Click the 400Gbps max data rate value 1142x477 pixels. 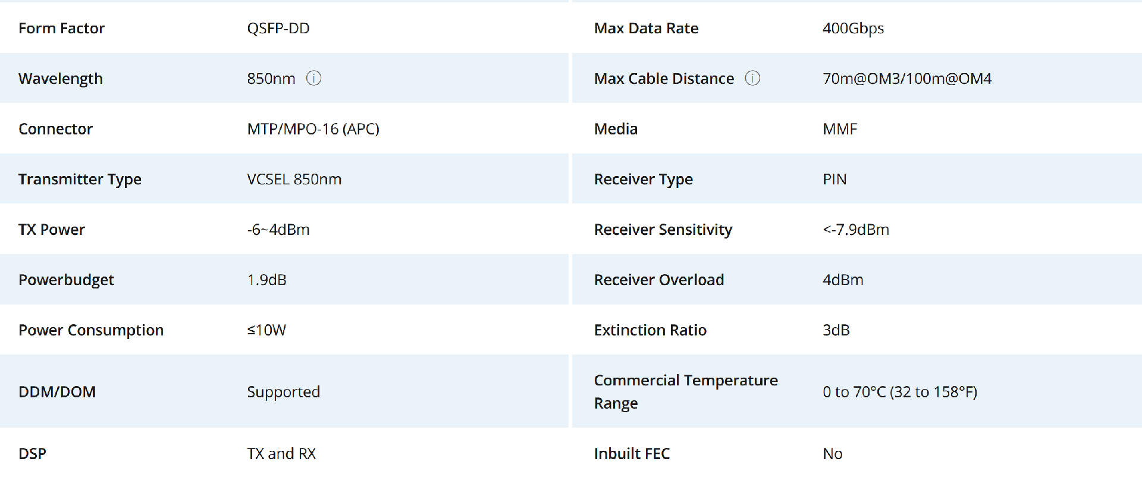tap(853, 29)
